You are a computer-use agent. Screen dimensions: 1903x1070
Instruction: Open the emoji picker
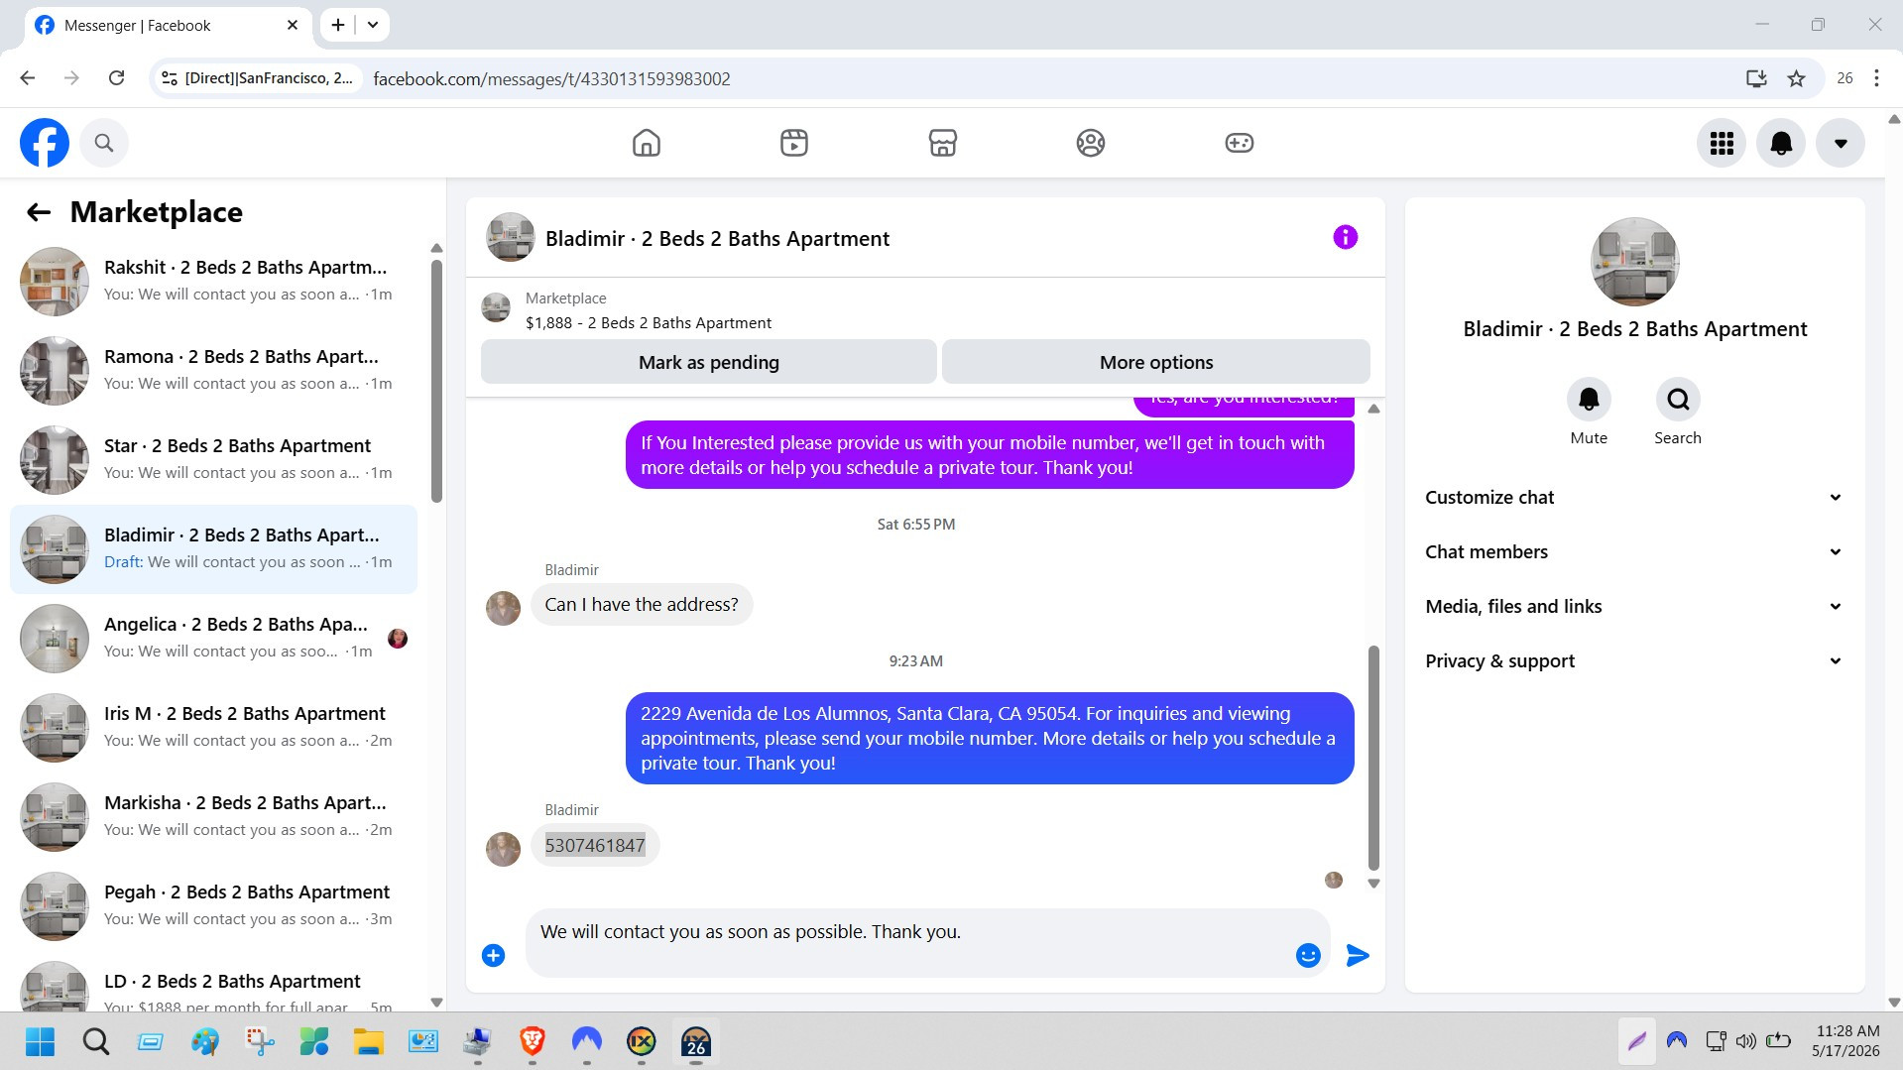pyautogui.click(x=1308, y=955)
